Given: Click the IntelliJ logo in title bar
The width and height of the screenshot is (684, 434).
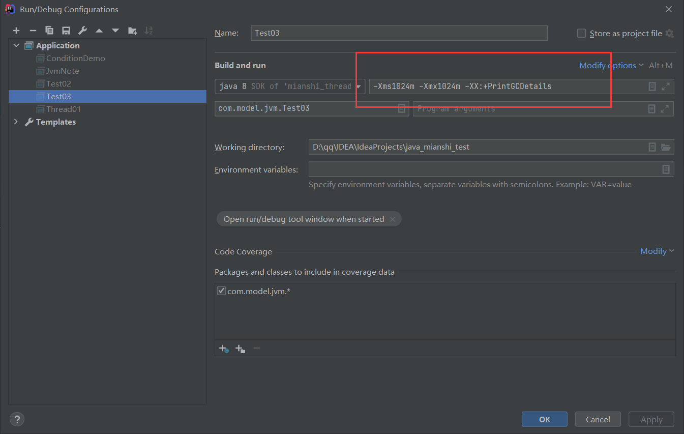Looking at the screenshot, I should pyautogui.click(x=10, y=9).
